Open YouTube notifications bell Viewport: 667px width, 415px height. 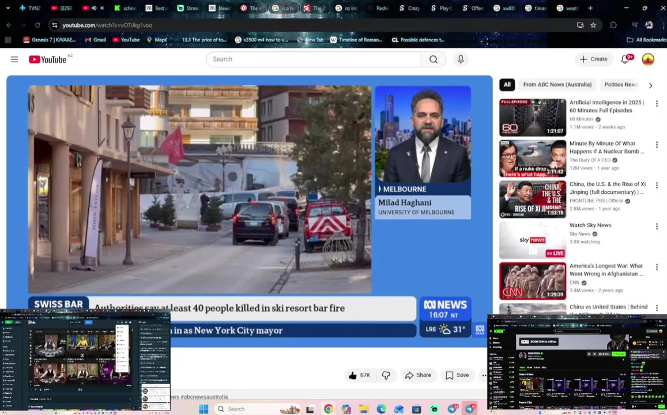point(625,59)
